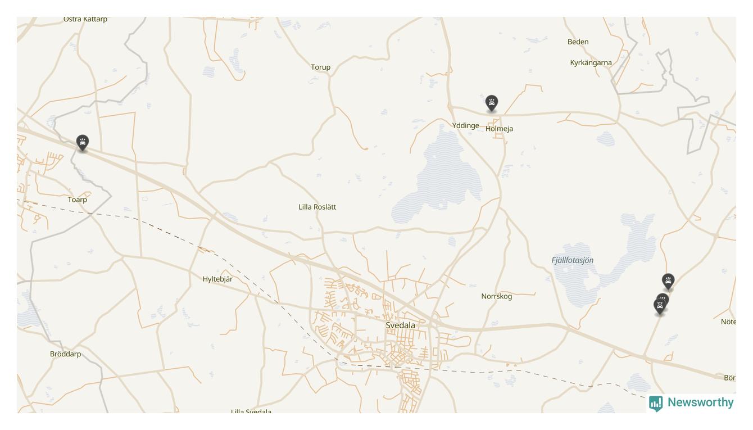753x430 pixels.
Task: Open the northernmost marker east of Fjällfotasjön
Action: pos(668,281)
